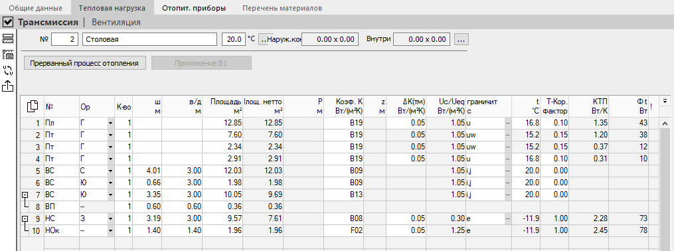Click НОк type cell in row 10
Viewport: 674px width, 251px height.
(61, 231)
